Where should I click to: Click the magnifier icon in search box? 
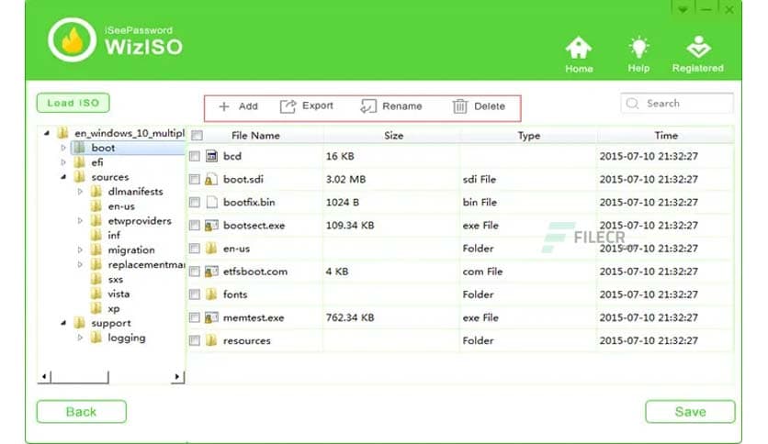click(632, 103)
